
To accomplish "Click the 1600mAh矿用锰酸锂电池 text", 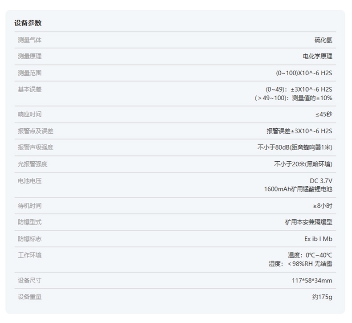I will (x=298, y=189).
